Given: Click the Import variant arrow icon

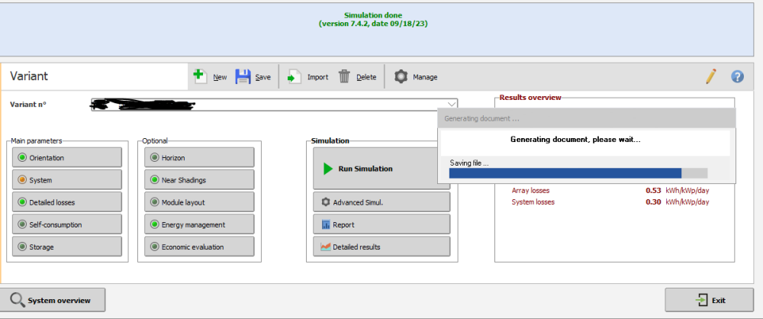Looking at the screenshot, I should click(x=295, y=76).
